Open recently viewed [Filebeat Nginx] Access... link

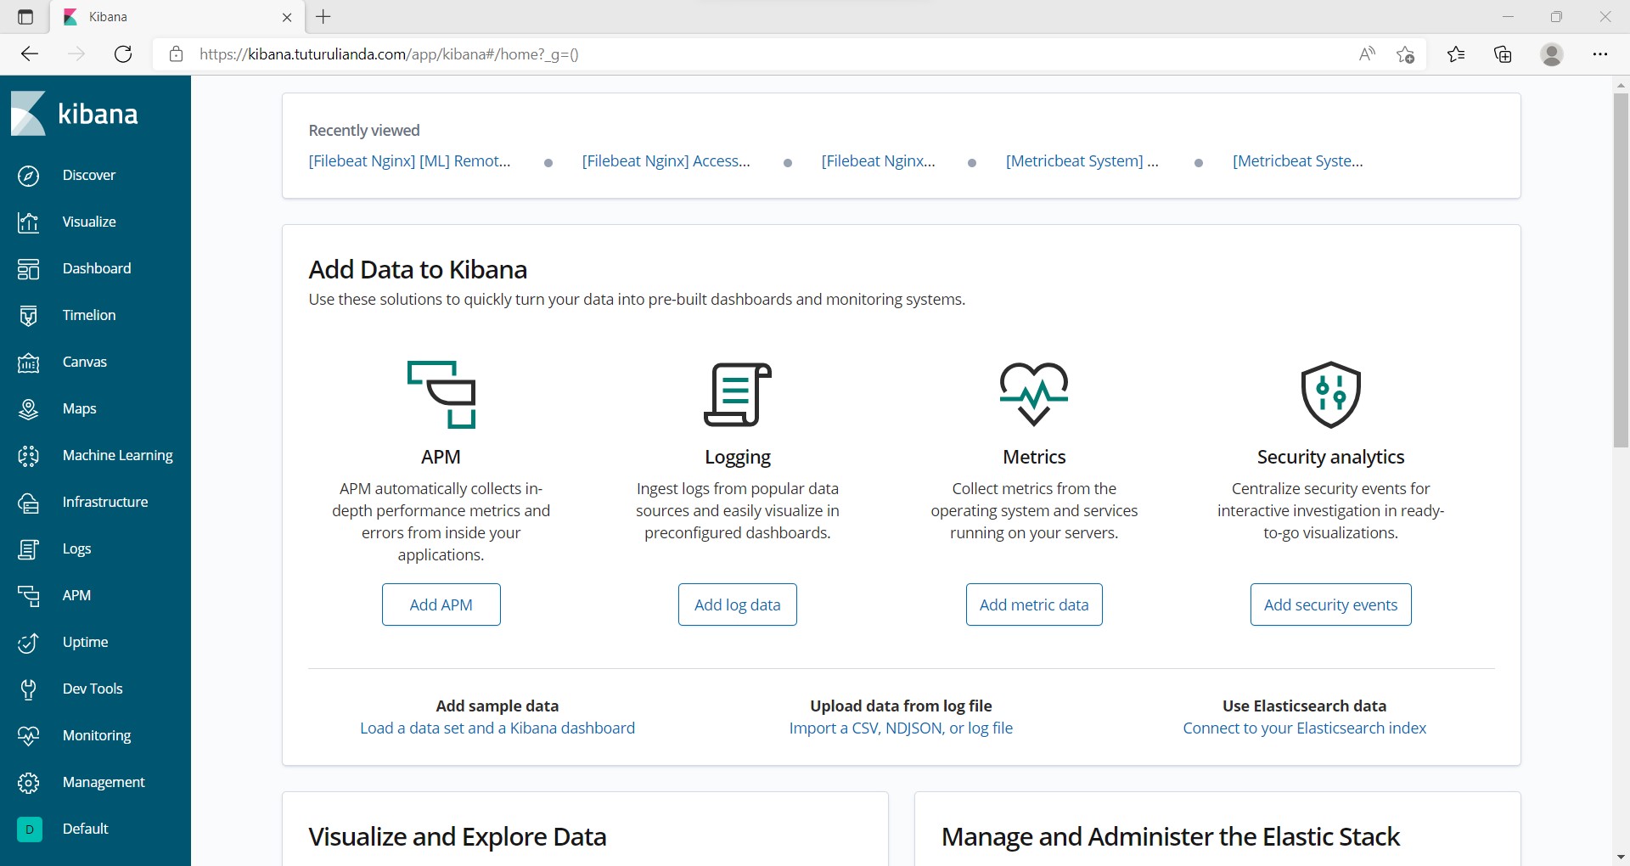666,161
